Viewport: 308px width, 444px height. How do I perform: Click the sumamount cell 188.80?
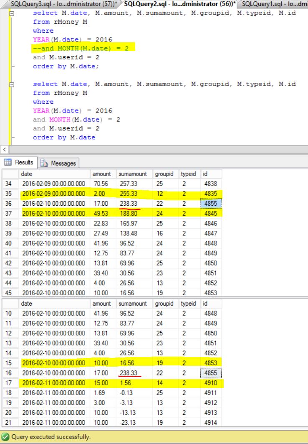pyautogui.click(x=134, y=214)
